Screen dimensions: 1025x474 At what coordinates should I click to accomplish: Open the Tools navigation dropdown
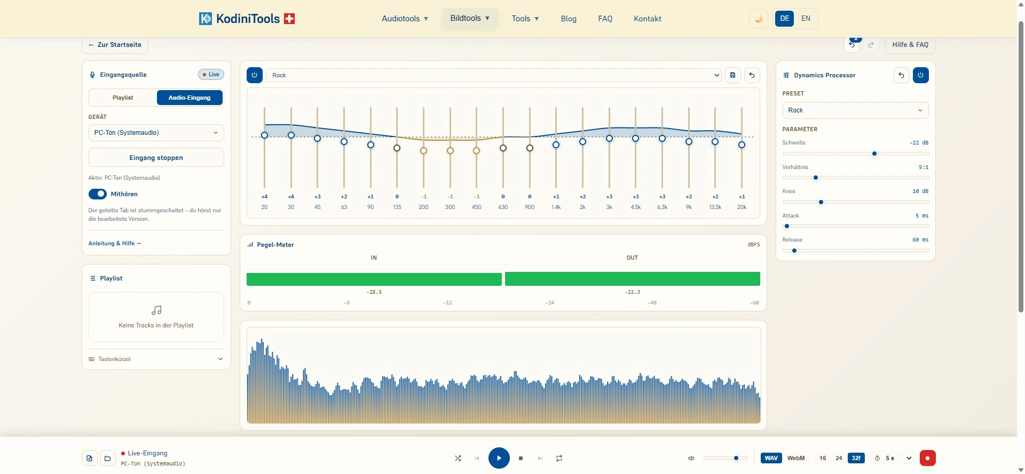tap(525, 19)
